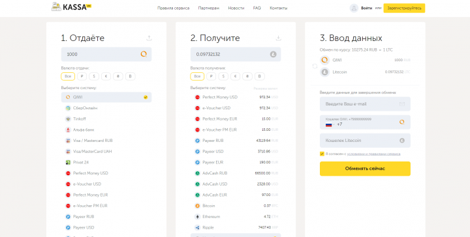This screenshot has height=237, width=470.
Task: Select the Все filter under Валюта отдачи
Action: (68, 77)
